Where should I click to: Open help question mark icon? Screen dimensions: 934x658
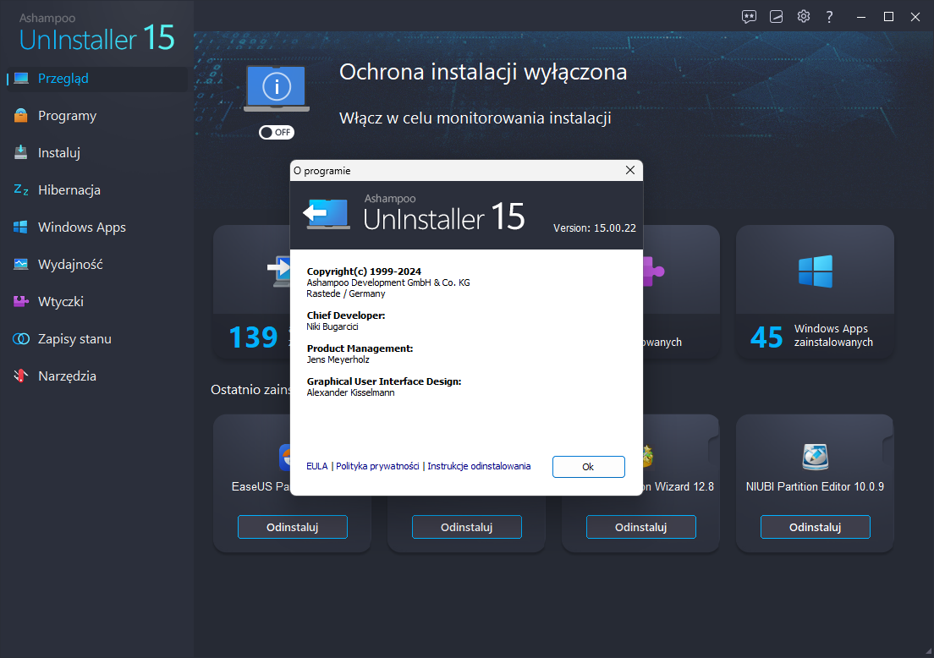click(x=829, y=17)
